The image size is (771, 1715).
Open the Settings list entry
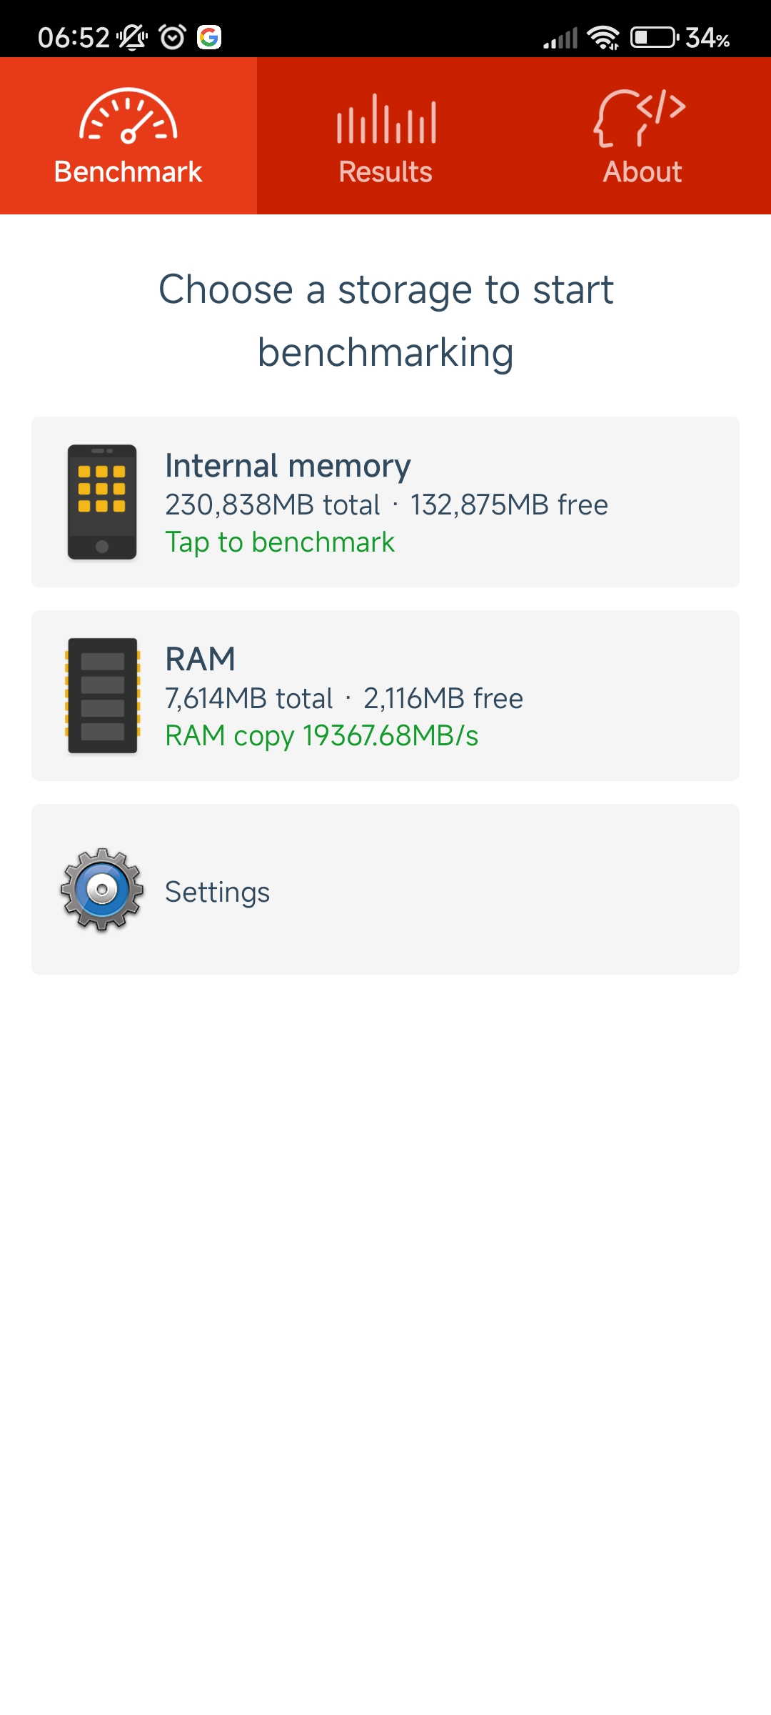[385, 889]
